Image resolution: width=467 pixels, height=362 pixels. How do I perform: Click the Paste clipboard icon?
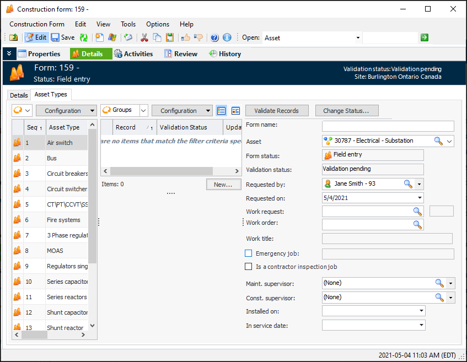click(170, 37)
